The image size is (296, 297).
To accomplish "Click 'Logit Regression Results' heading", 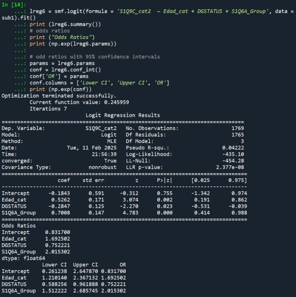I will 123,115.
